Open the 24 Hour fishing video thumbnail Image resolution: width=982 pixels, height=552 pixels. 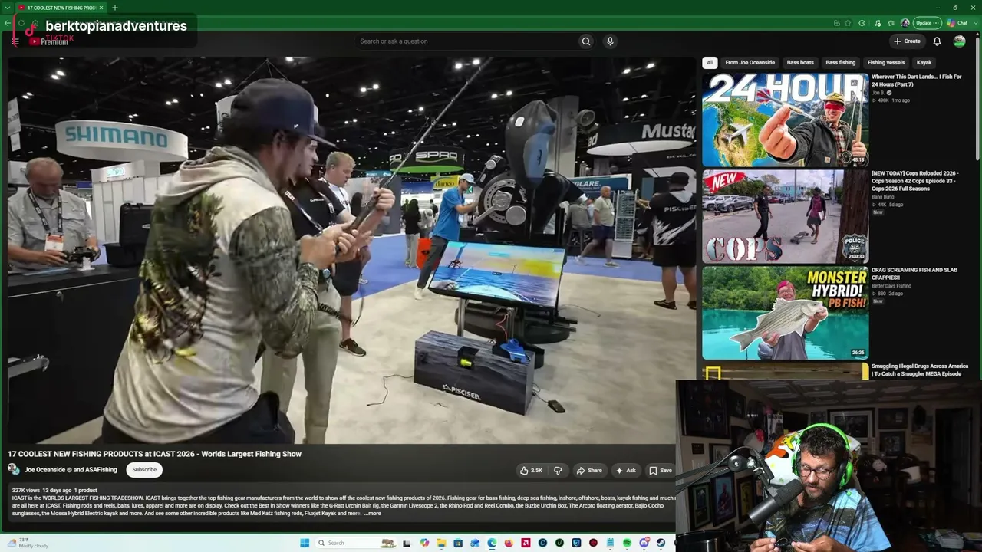[786, 119]
